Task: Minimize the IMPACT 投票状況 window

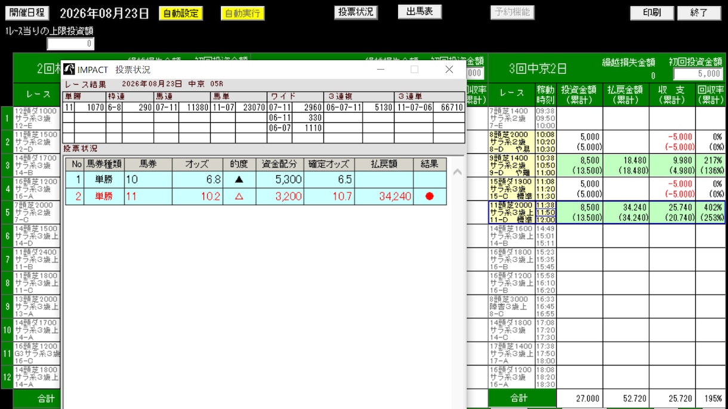Action: 380,69
